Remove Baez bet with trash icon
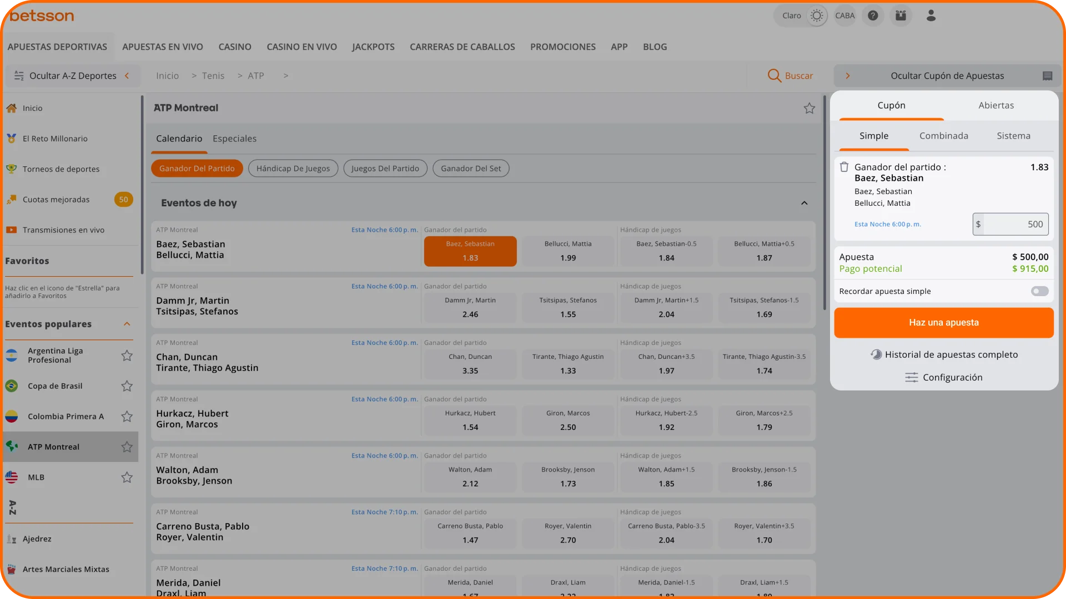The height and width of the screenshot is (599, 1066). (844, 167)
